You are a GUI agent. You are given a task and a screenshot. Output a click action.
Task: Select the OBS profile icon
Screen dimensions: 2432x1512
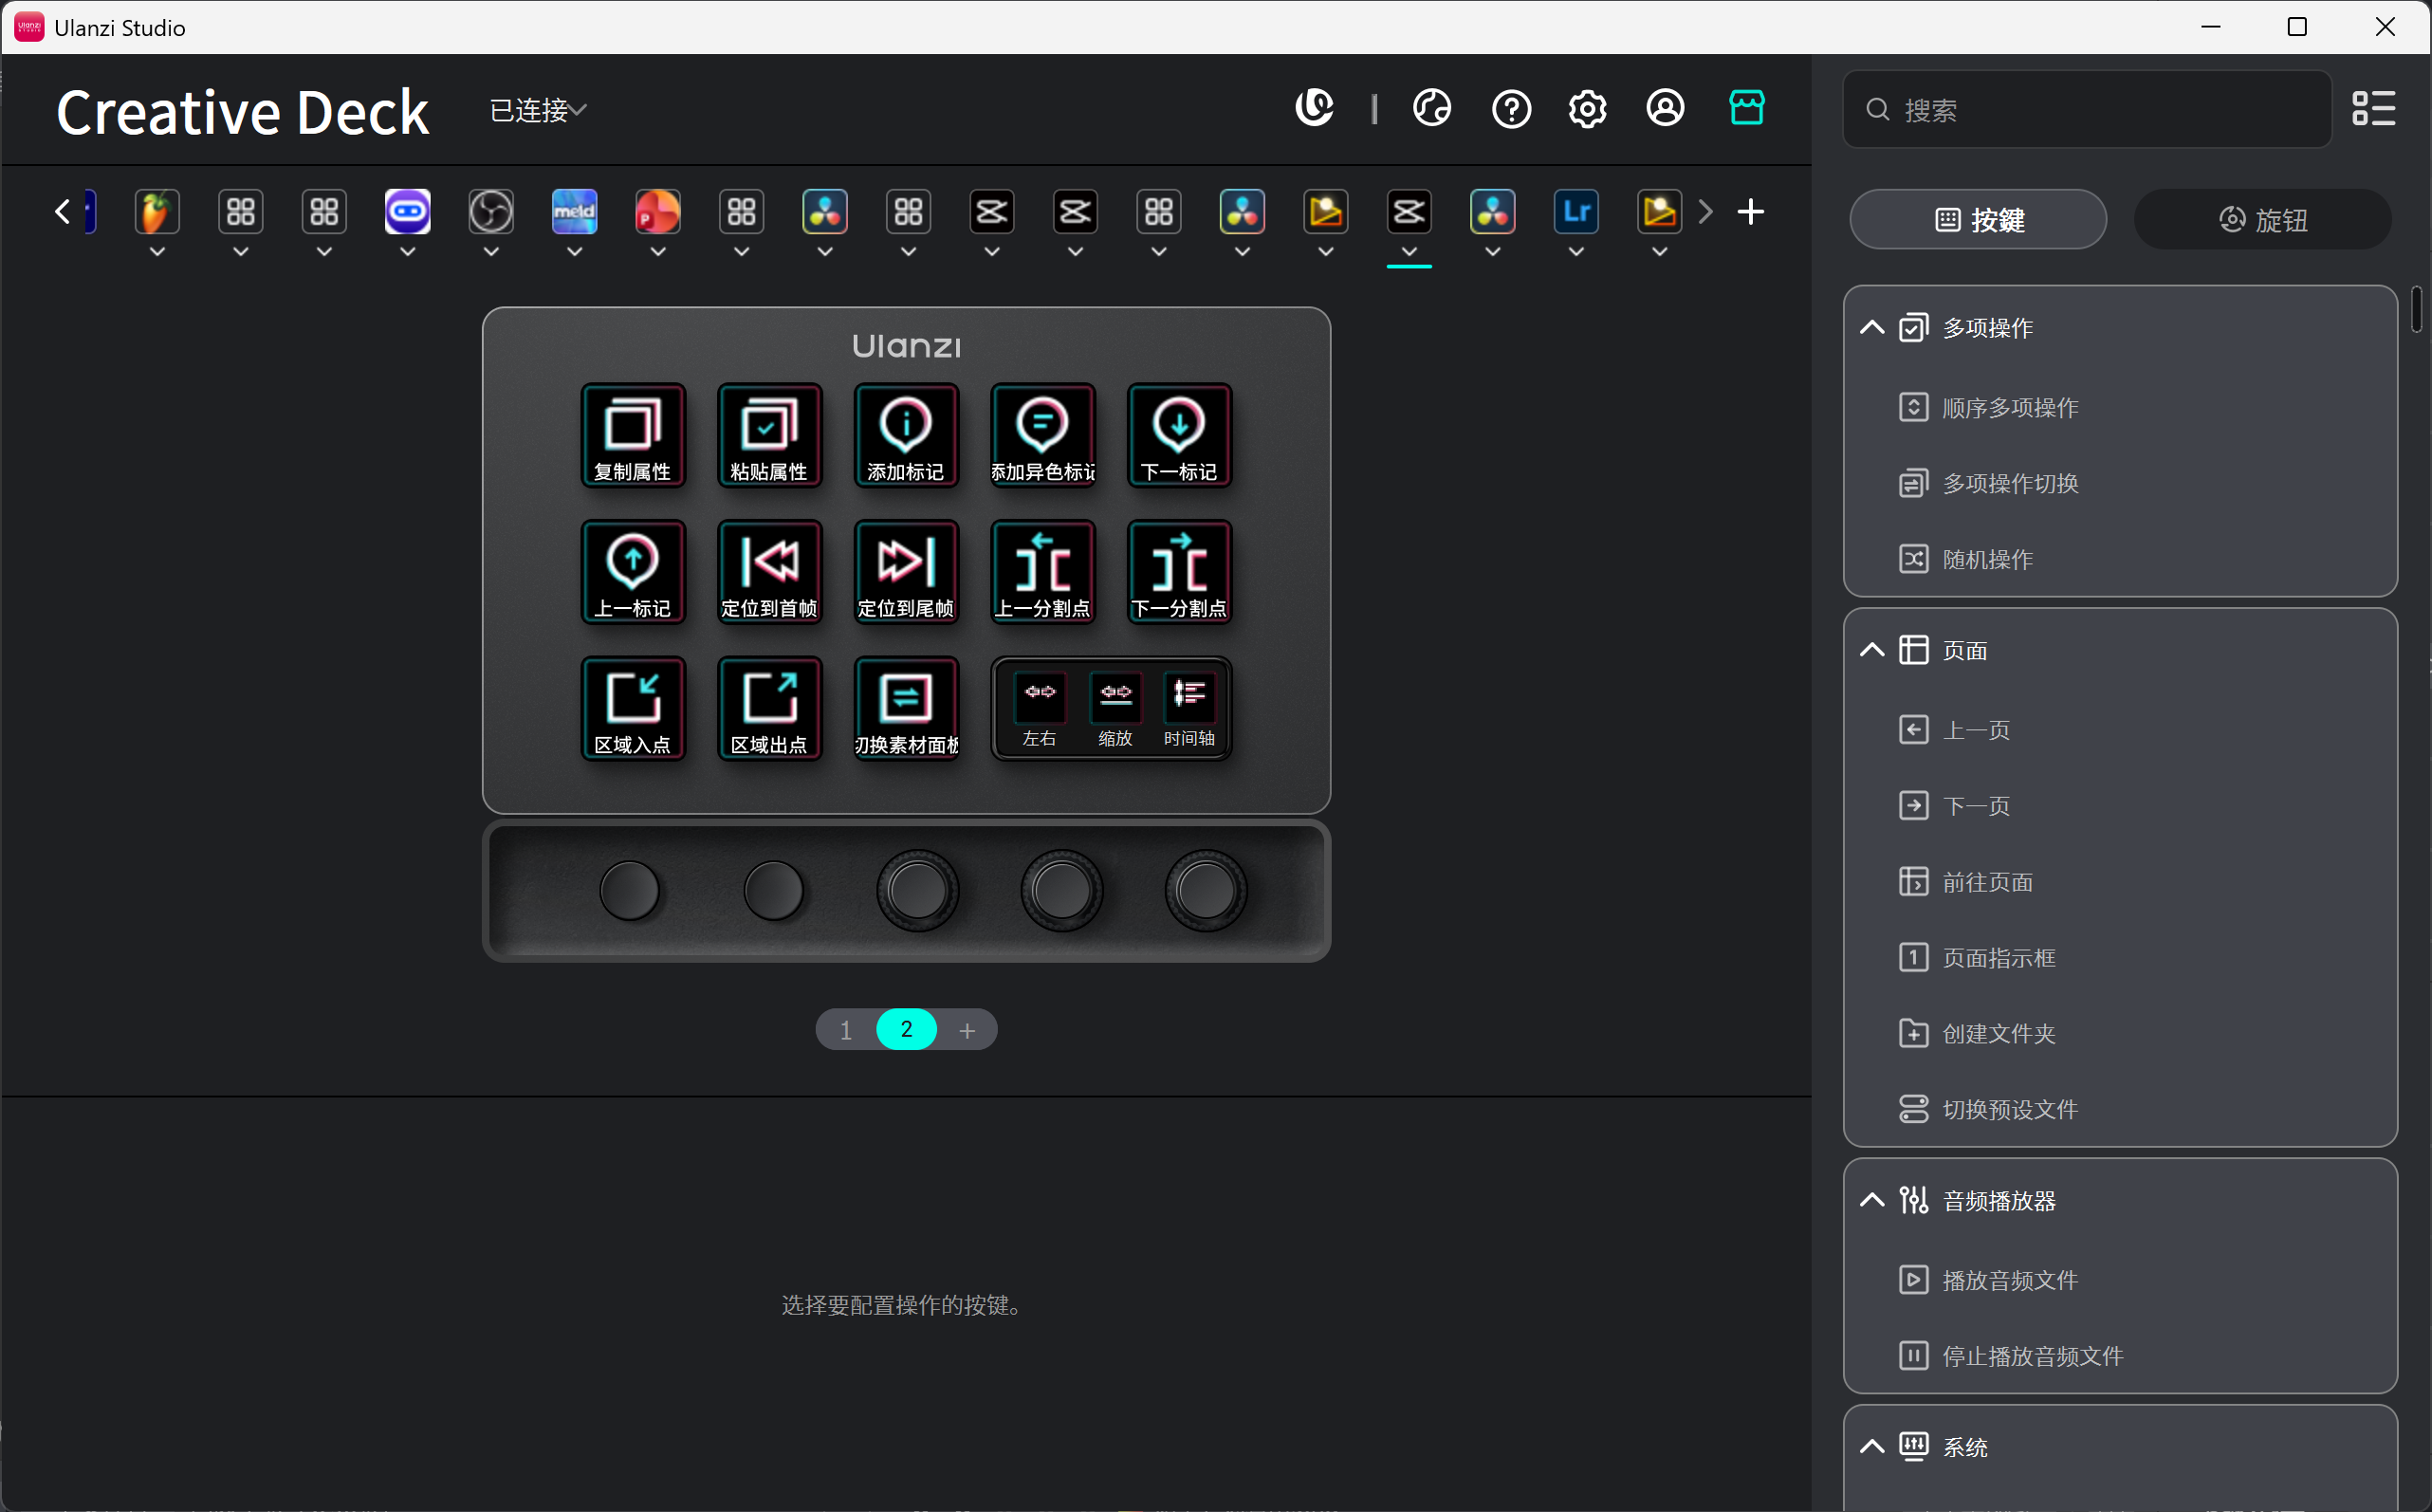tap(491, 212)
